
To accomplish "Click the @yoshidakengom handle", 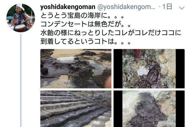I will (126, 7).
